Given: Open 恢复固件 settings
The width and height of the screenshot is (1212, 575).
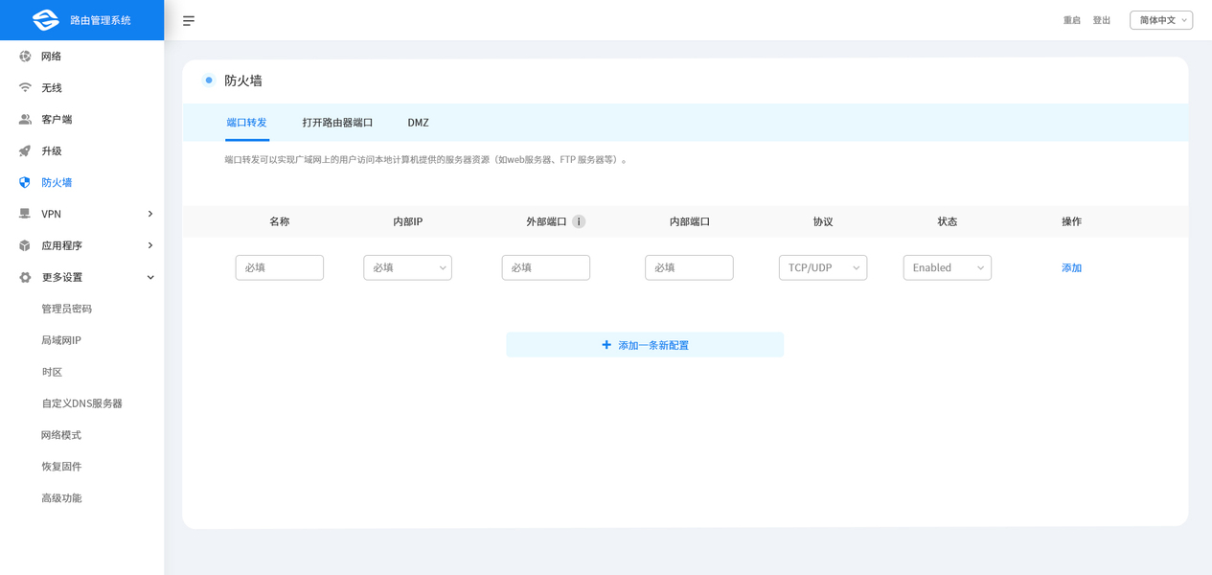Looking at the screenshot, I should click(61, 467).
